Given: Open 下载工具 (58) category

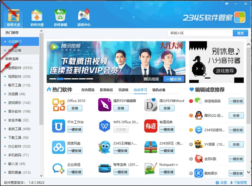Looking at the screenshot, I should (20, 138).
